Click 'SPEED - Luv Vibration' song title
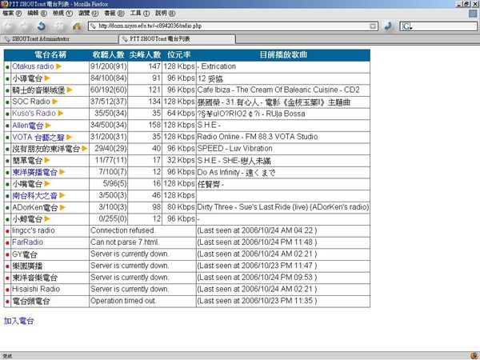 234,149
